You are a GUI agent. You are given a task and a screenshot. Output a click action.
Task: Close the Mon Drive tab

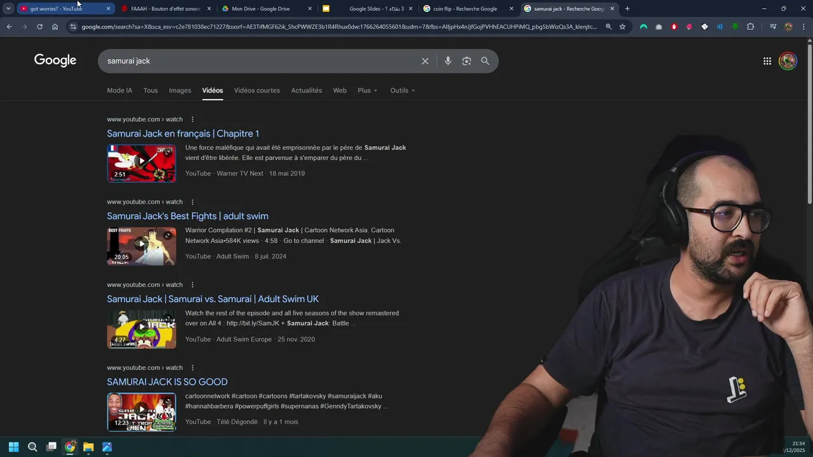[310, 9]
